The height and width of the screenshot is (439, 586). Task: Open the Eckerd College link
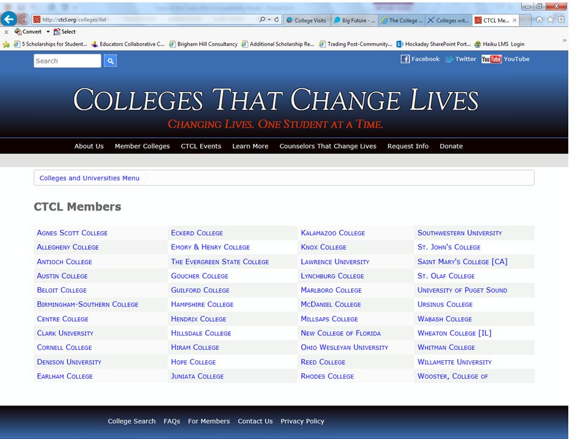(197, 233)
